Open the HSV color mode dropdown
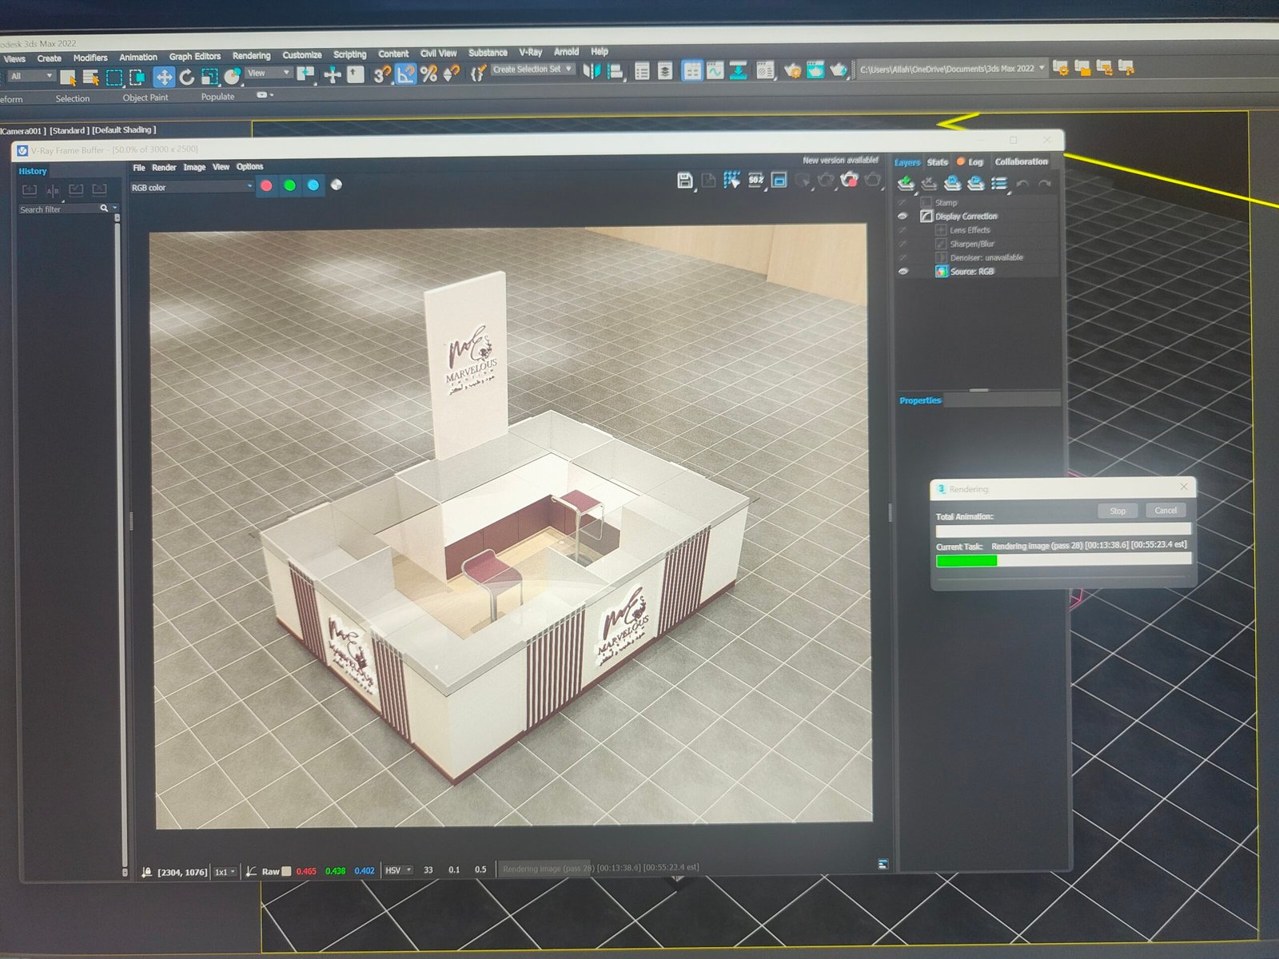This screenshot has width=1279, height=959. pyautogui.click(x=398, y=870)
